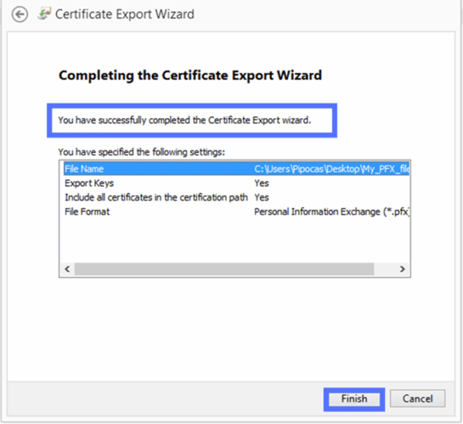This screenshot has width=463, height=424.
Task: Click the 'You have specified the following settings' label
Action: [x=141, y=152]
